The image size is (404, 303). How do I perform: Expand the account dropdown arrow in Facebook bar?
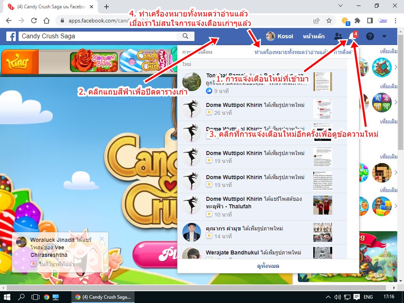[x=384, y=36]
